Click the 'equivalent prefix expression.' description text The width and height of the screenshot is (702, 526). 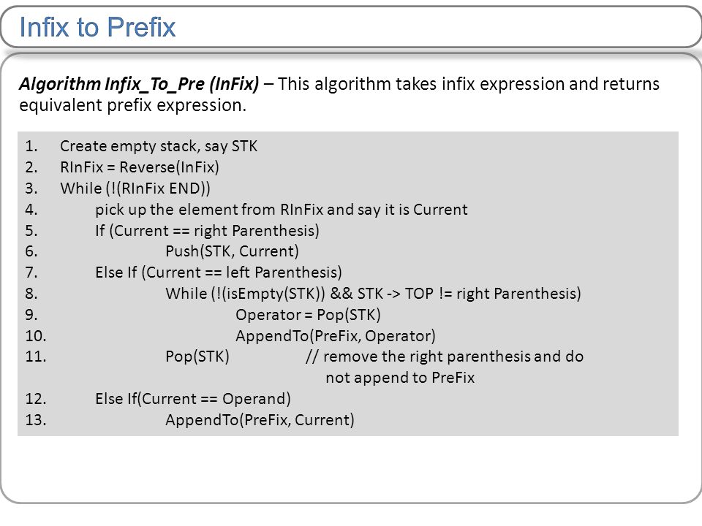[x=132, y=105]
